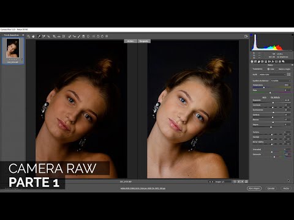Open the Tone Curve panel tab
The image size is (294, 220).
point(255,62)
